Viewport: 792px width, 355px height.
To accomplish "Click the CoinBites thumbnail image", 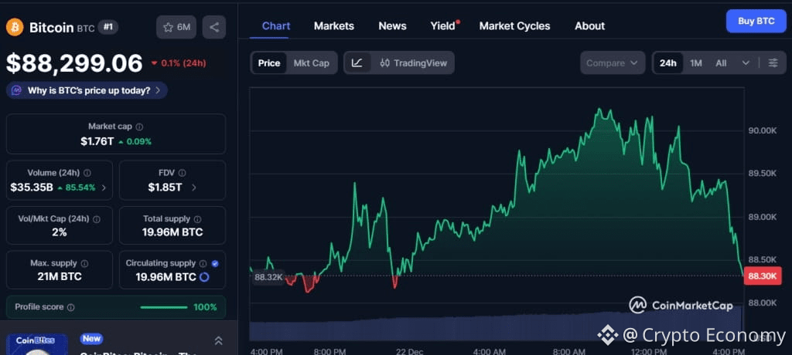I will coord(37,344).
